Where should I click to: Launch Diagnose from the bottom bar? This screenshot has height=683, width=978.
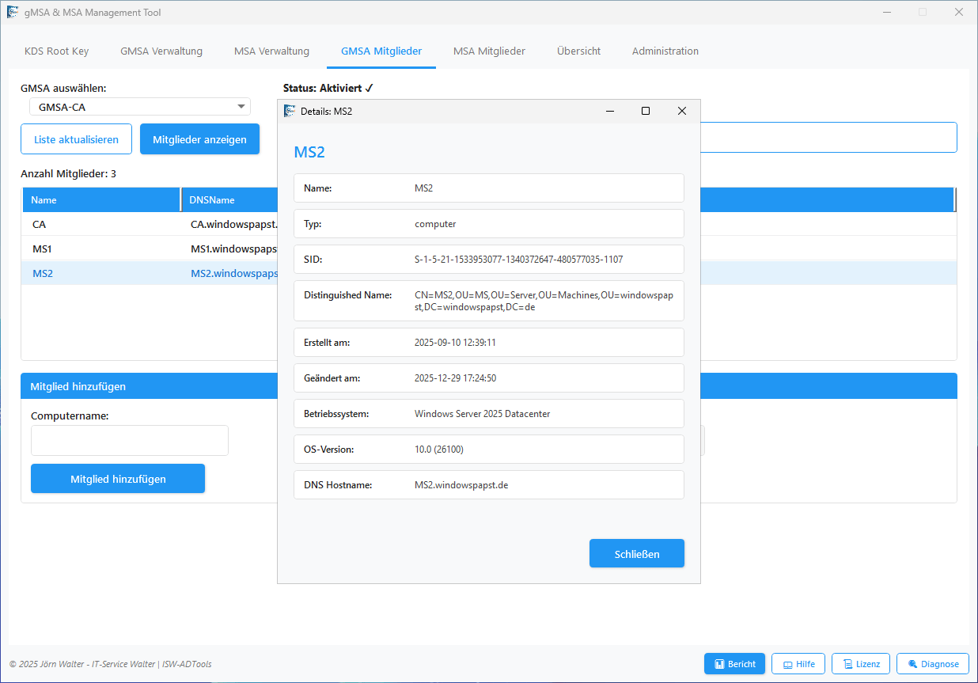933,664
